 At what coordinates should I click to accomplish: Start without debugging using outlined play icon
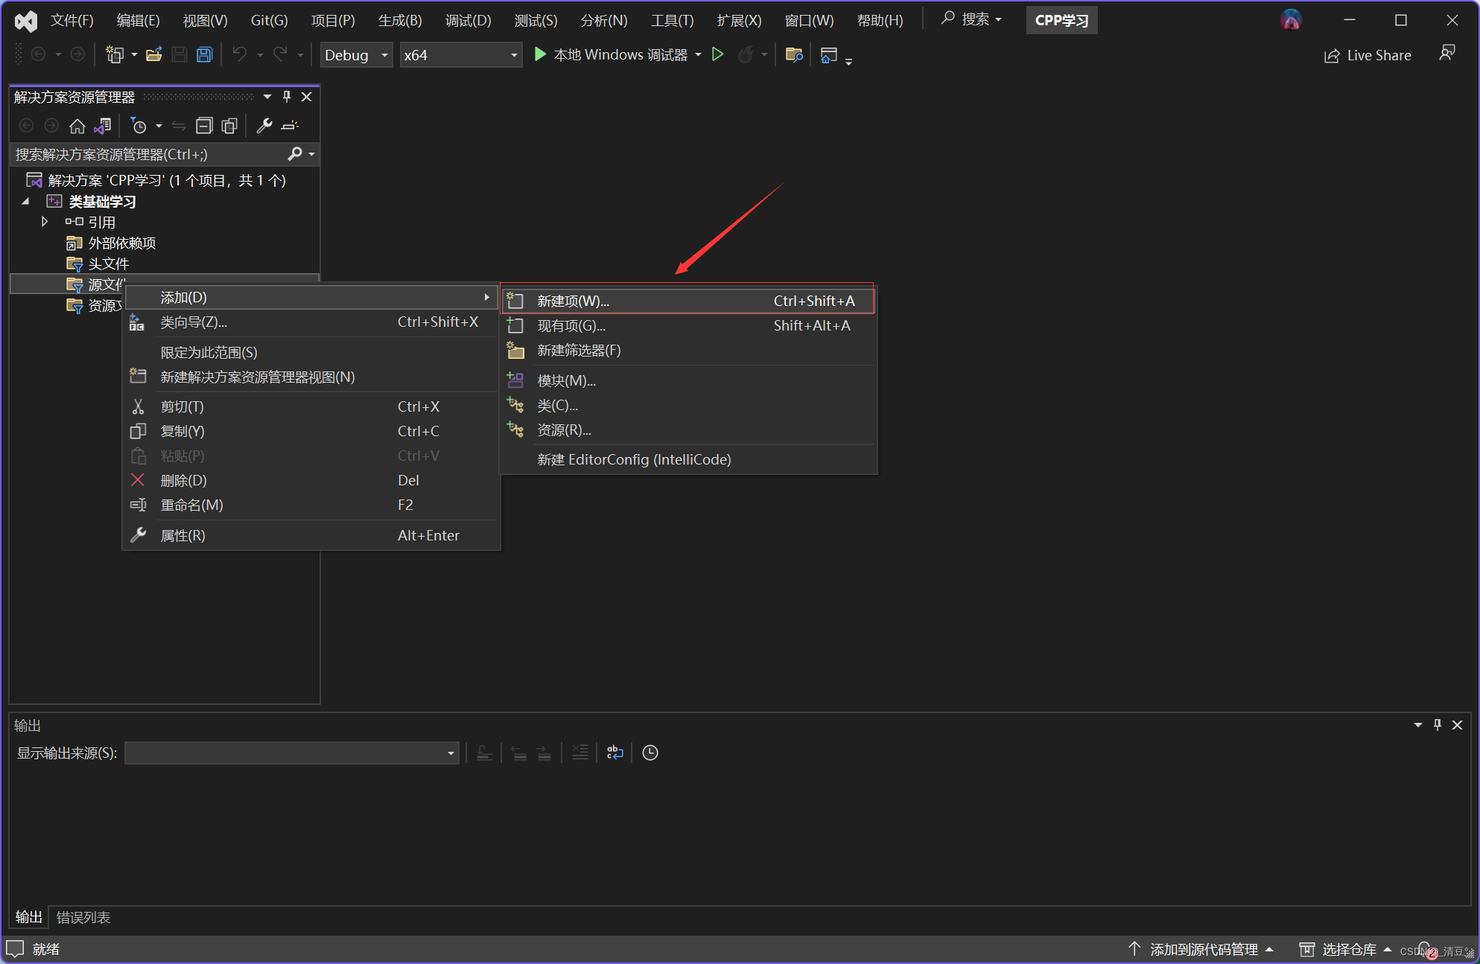(717, 55)
